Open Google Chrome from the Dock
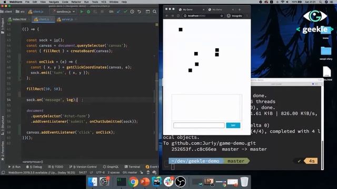The width and height of the screenshot is (337, 189). (x=133, y=182)
